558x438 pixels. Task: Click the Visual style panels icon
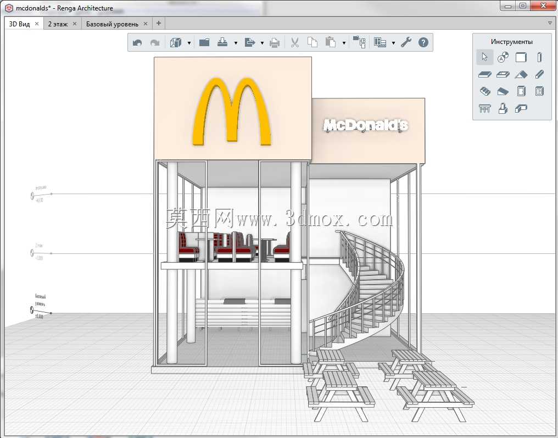point(380,42)
